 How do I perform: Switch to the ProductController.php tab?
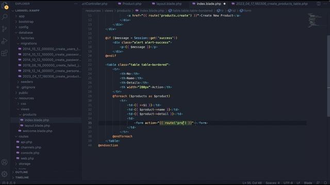(95, 4)
